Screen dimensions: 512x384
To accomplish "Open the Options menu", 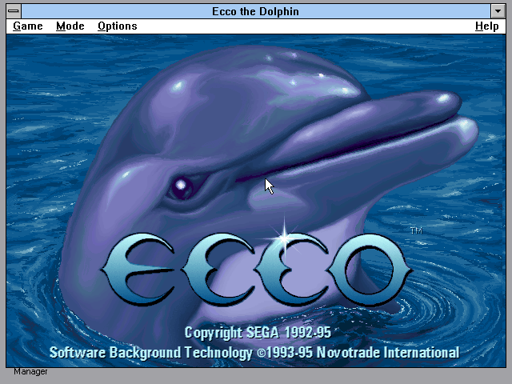I will (x=118, y=26).
